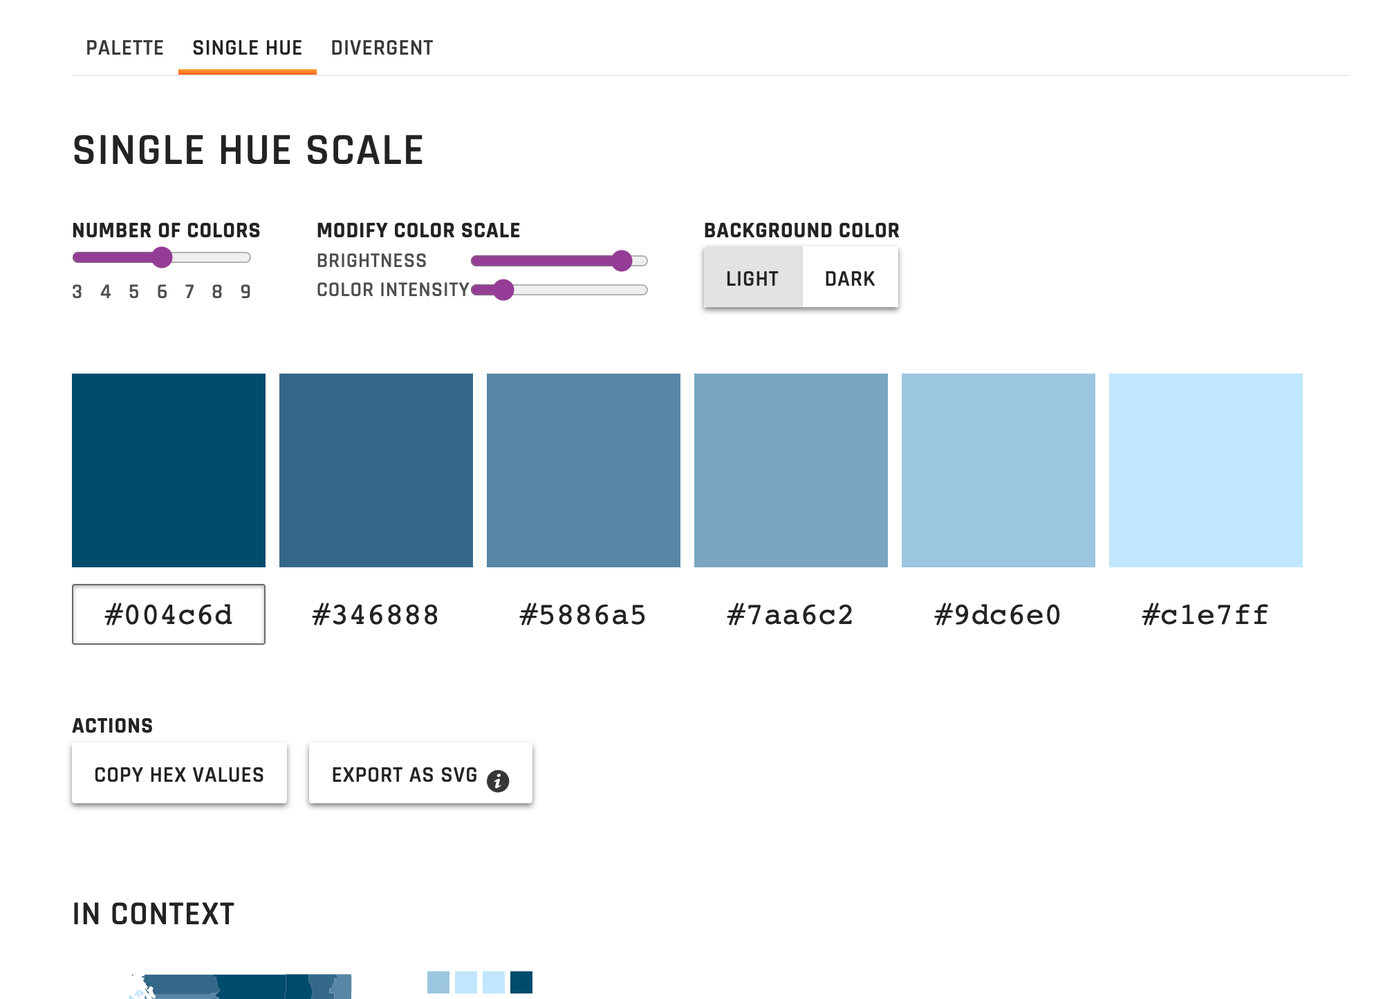
Task: Click the Export as SVG button
Action: point(405,774)
